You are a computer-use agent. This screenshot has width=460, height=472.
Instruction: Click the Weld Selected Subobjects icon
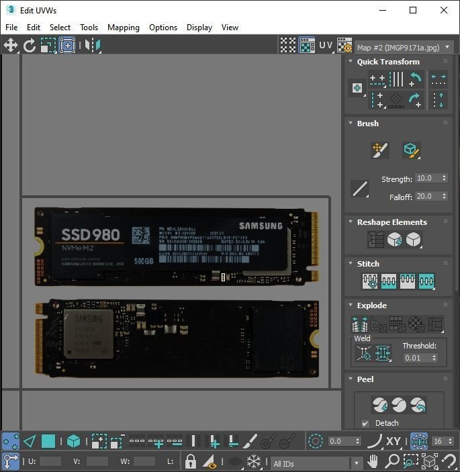pyautogui.click(x=383, y=352)
